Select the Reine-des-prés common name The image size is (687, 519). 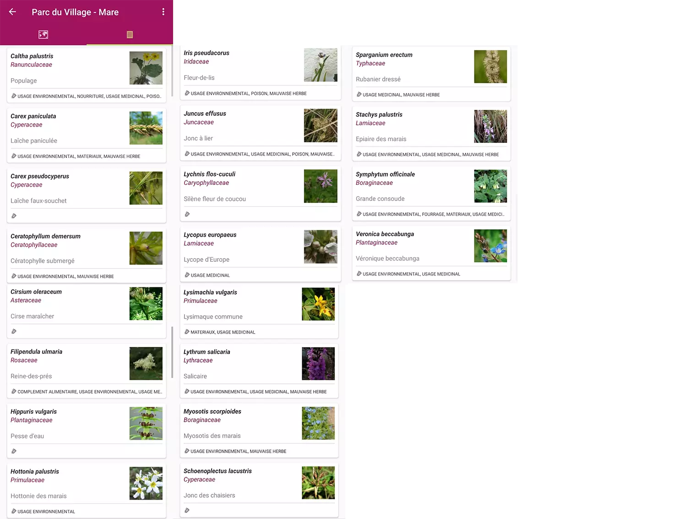pyautogui.click(x=31, y=376)
